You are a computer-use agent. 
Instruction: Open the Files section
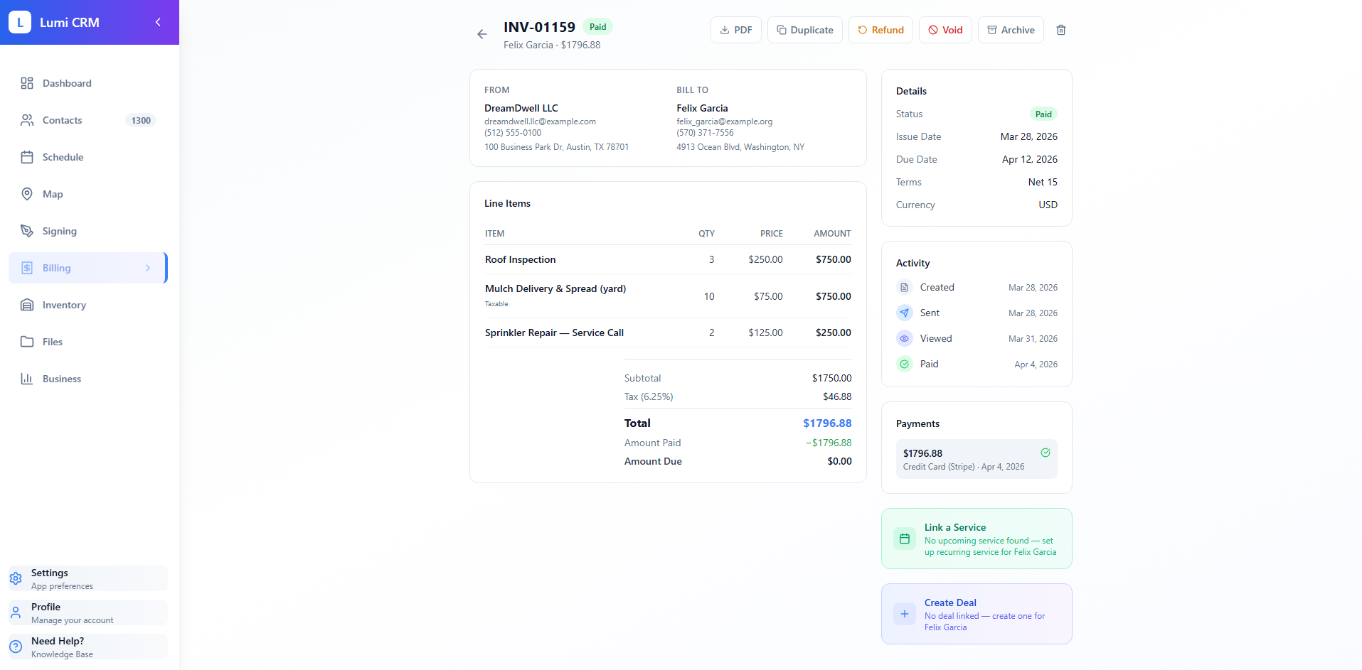tap(50, 342)
